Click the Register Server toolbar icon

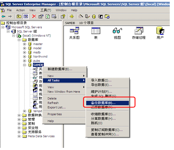click(x=88, y=16)
